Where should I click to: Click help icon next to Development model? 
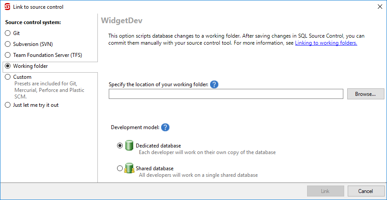(x=165, y=127)
